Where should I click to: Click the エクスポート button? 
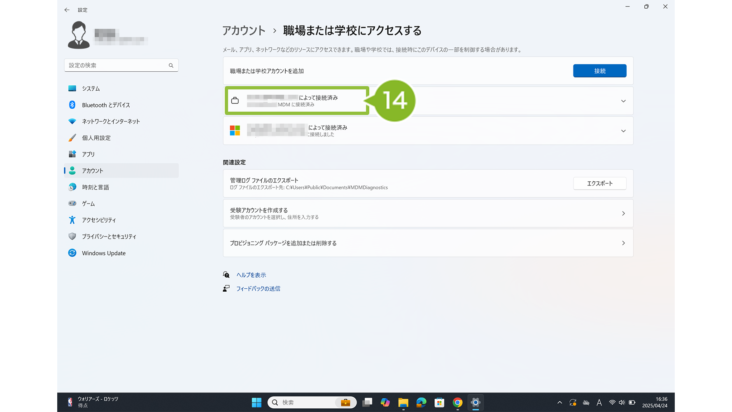pyautogui.click(x=599, y=183)
